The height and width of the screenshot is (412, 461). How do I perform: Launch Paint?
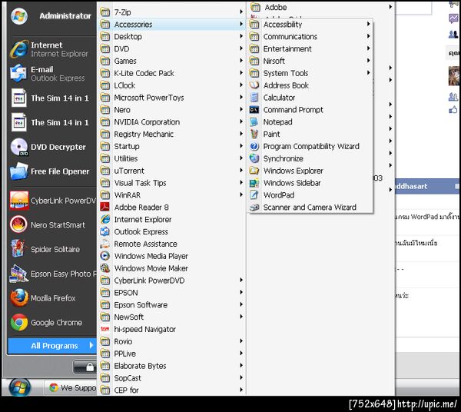click(x=310, y=134)
